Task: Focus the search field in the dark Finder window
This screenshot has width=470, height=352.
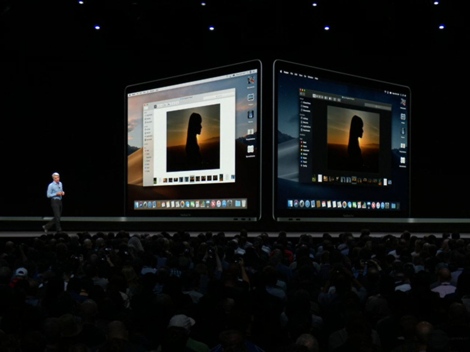Action: 378,106
